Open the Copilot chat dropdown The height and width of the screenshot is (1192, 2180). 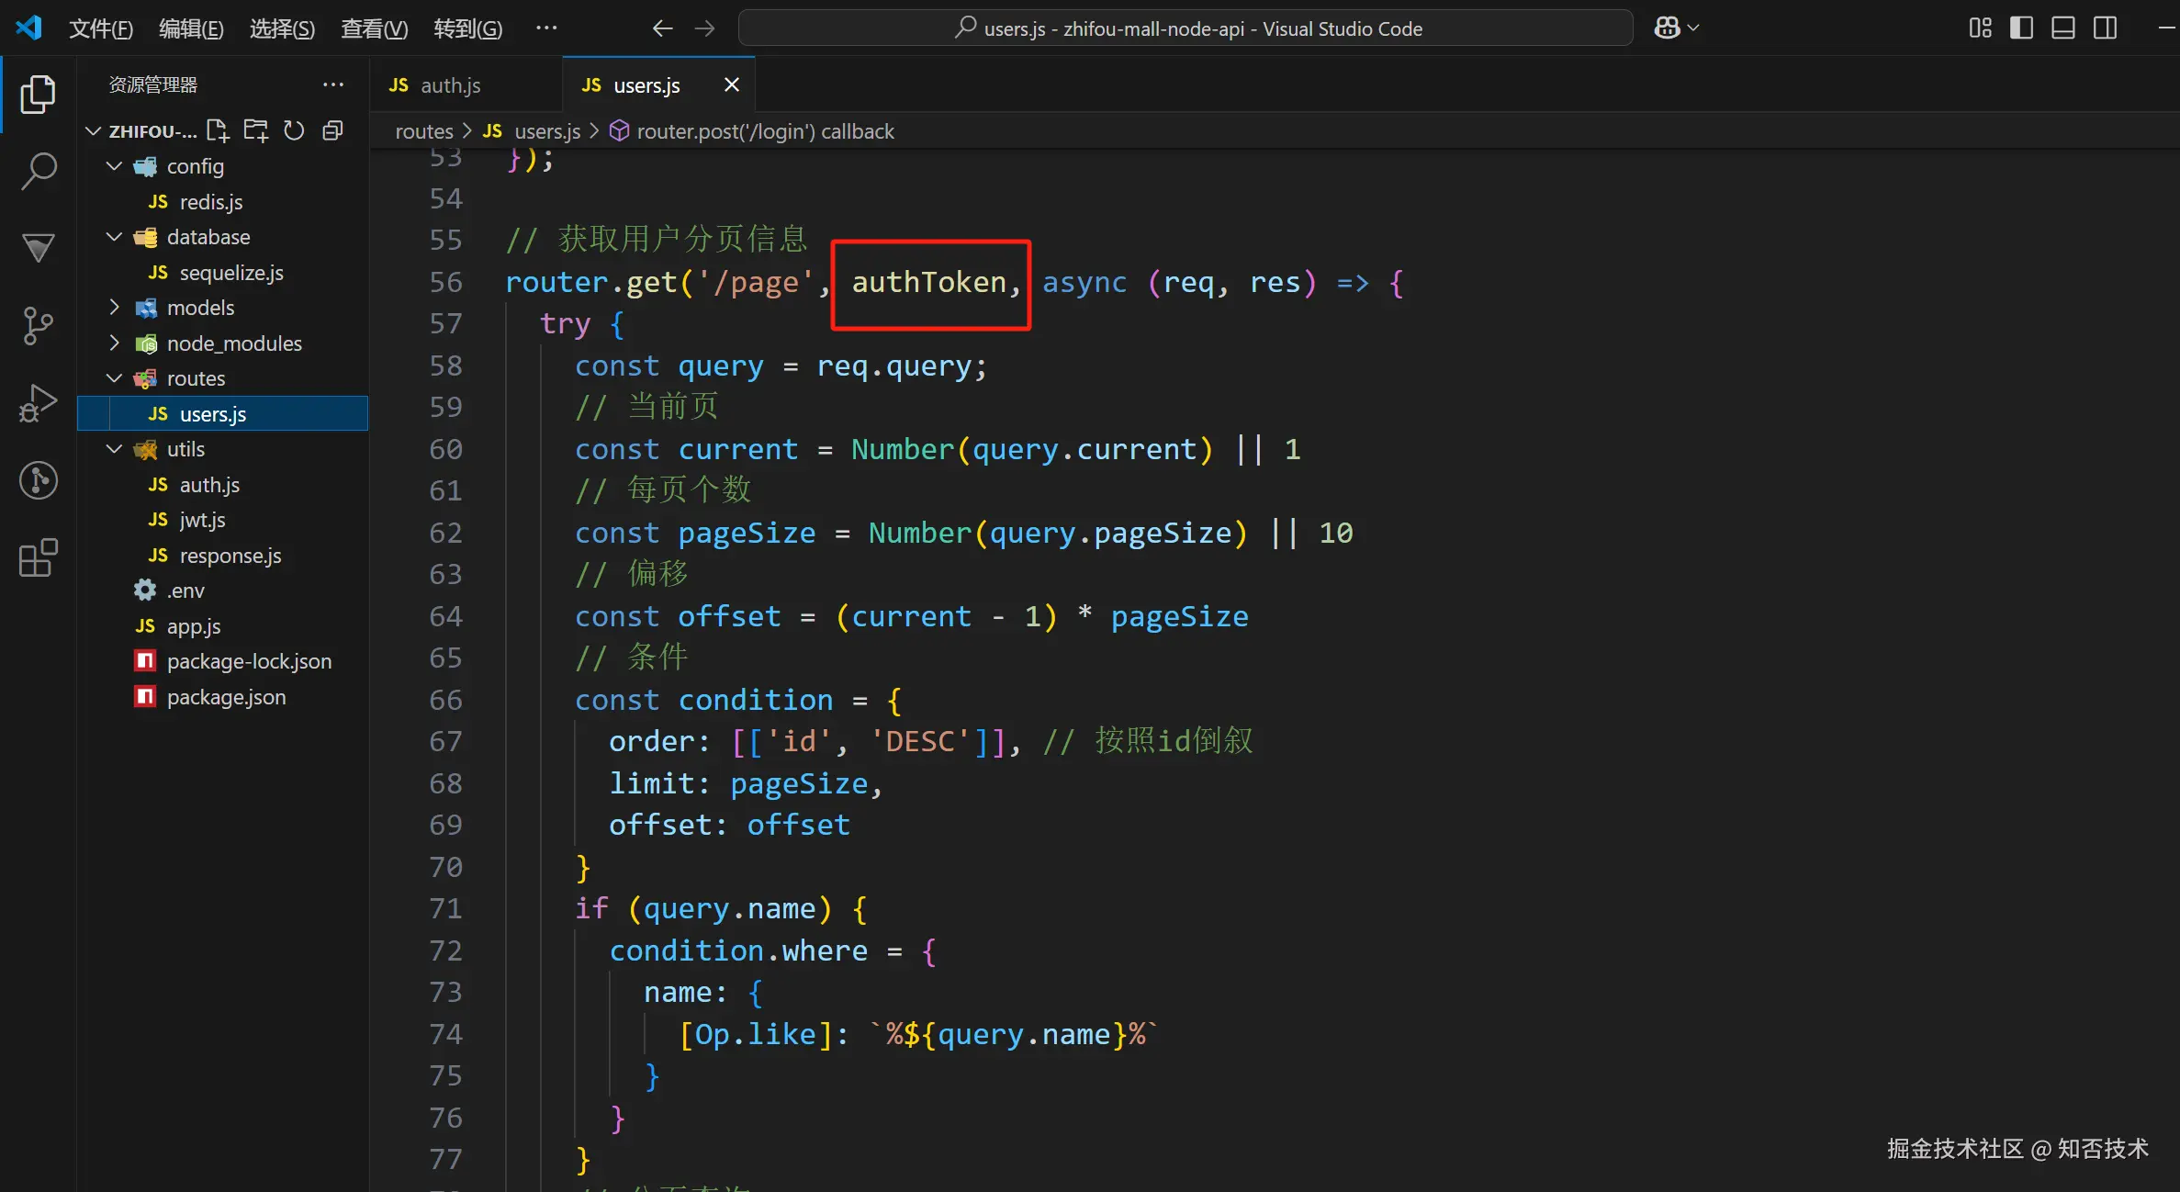pos(1694,28)
